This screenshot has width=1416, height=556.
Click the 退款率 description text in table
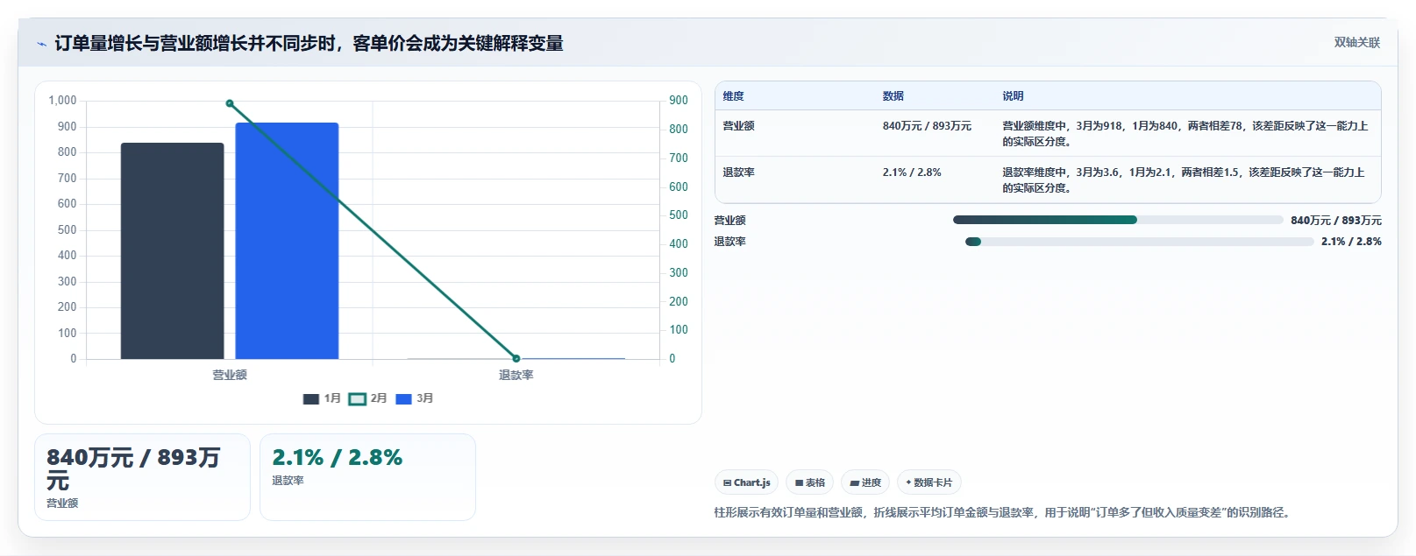(1184, 180)
